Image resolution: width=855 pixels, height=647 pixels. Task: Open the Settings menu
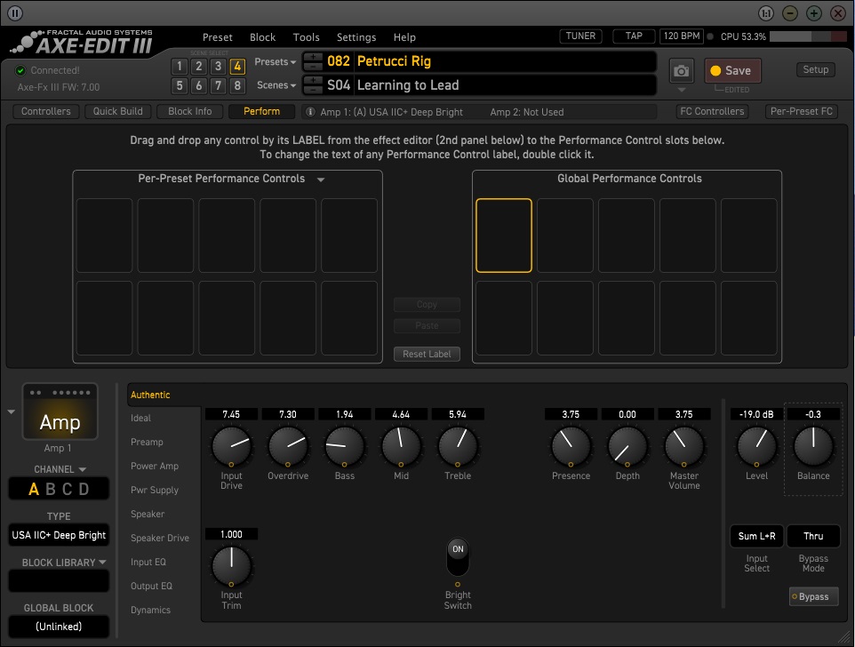(356, 37)
